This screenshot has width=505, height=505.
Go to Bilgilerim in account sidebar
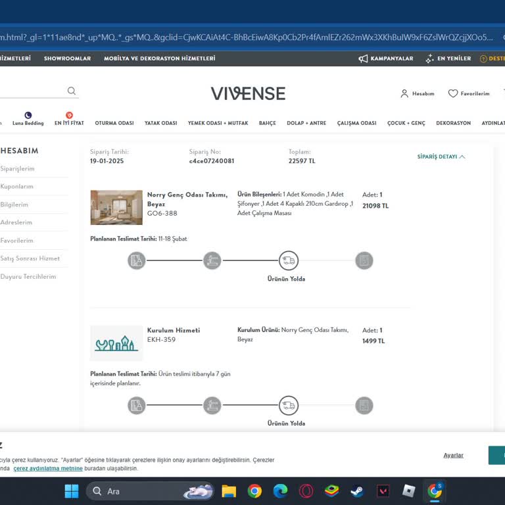click(x=14, y=204)
